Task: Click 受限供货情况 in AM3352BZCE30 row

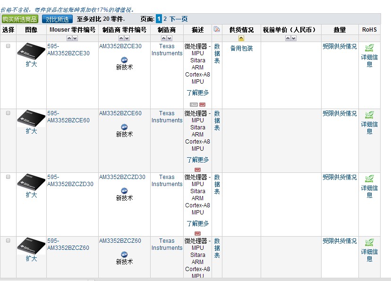Action: pos(340,46)
